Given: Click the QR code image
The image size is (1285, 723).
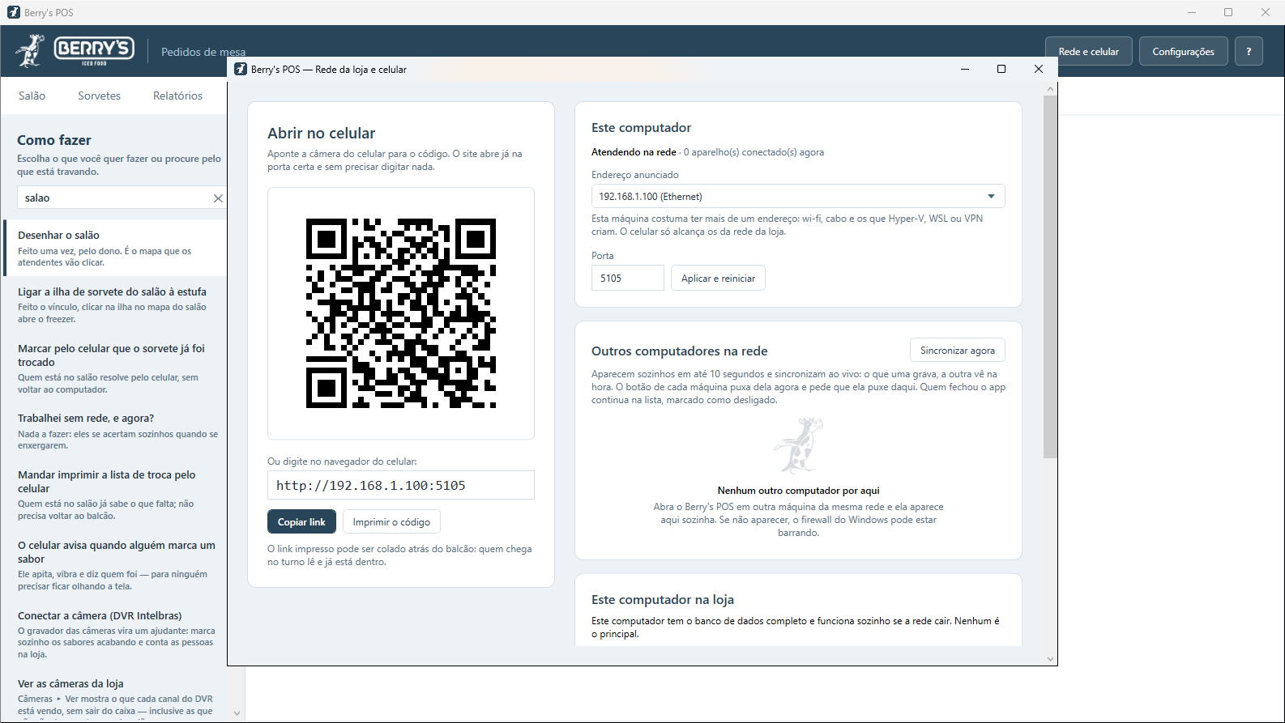Looking at the screenshot, I should click(401, 313).
